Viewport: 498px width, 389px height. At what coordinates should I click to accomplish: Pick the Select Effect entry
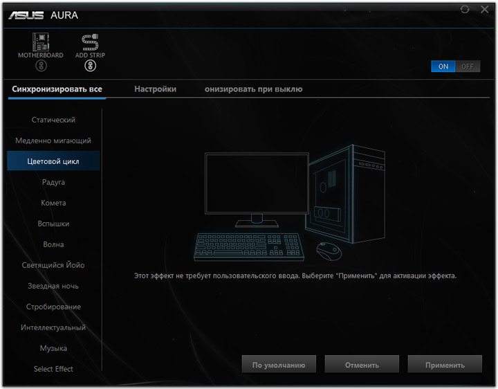53,369
